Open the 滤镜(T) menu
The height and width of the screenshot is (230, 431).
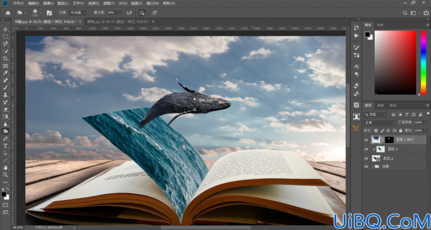[x=109, y=3]
